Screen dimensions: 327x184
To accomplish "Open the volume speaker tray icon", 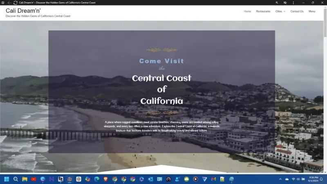I will click(x=298, y=179).
